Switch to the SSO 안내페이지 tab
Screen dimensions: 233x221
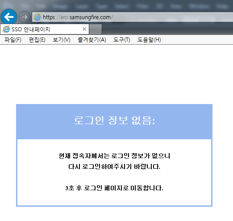point(45,29)
